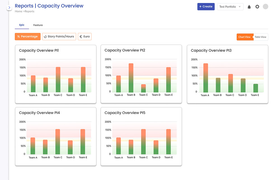Expand the sidebar with the chevron arrow
The height and width of the screenshot is (180, 274).
(9, 8)
